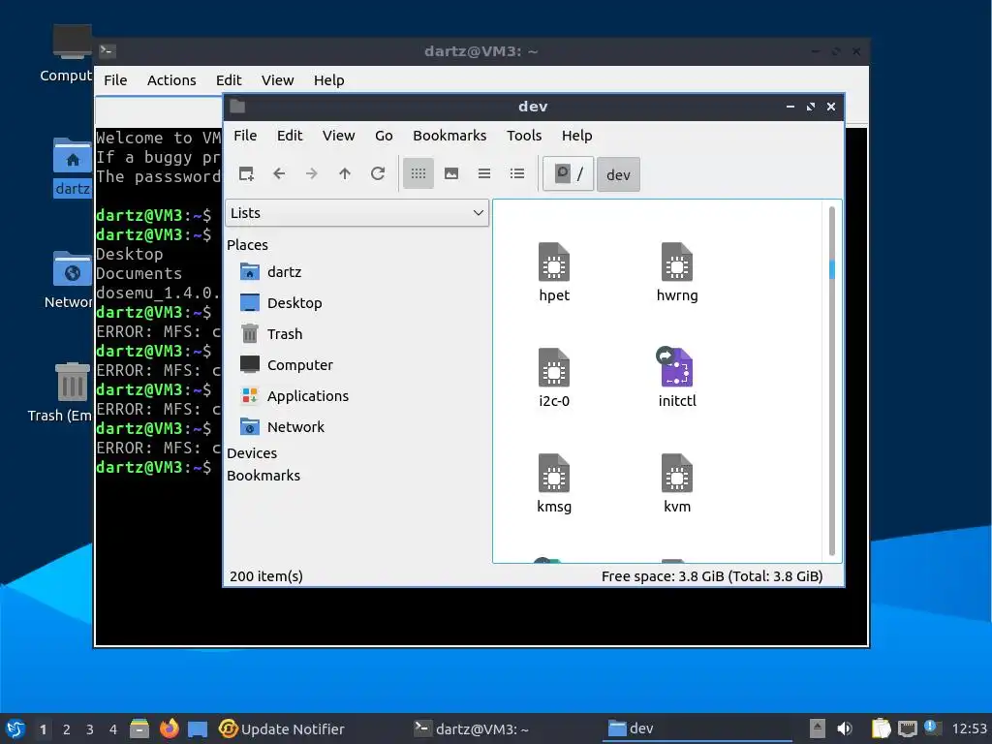Switch to thumbnail view mode
Screen dimensions: 992x744
point(451,173)
